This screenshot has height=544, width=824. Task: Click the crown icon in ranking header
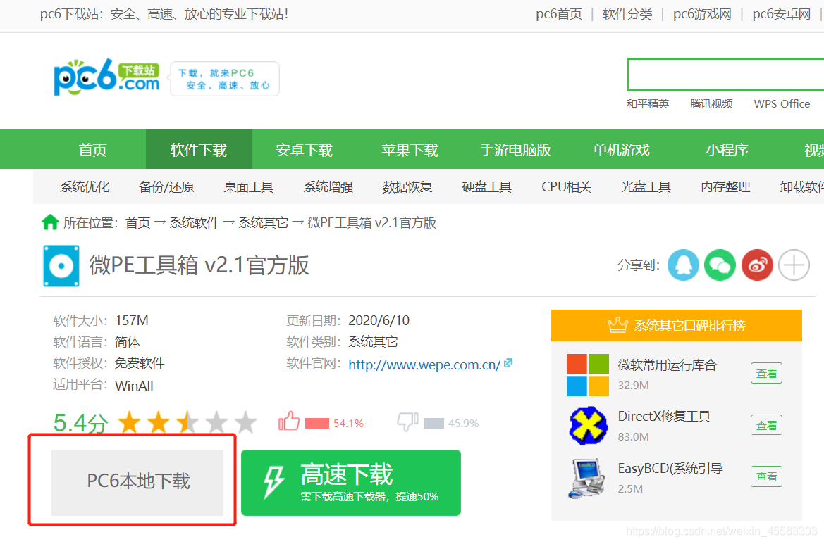[617, 325]
